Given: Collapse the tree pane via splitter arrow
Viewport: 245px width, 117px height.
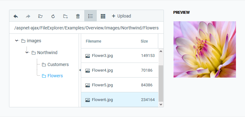Looking at the screenshot, I should 80,70.
